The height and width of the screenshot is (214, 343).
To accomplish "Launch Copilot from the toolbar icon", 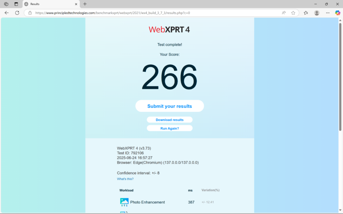I will [x=338, y=13].
